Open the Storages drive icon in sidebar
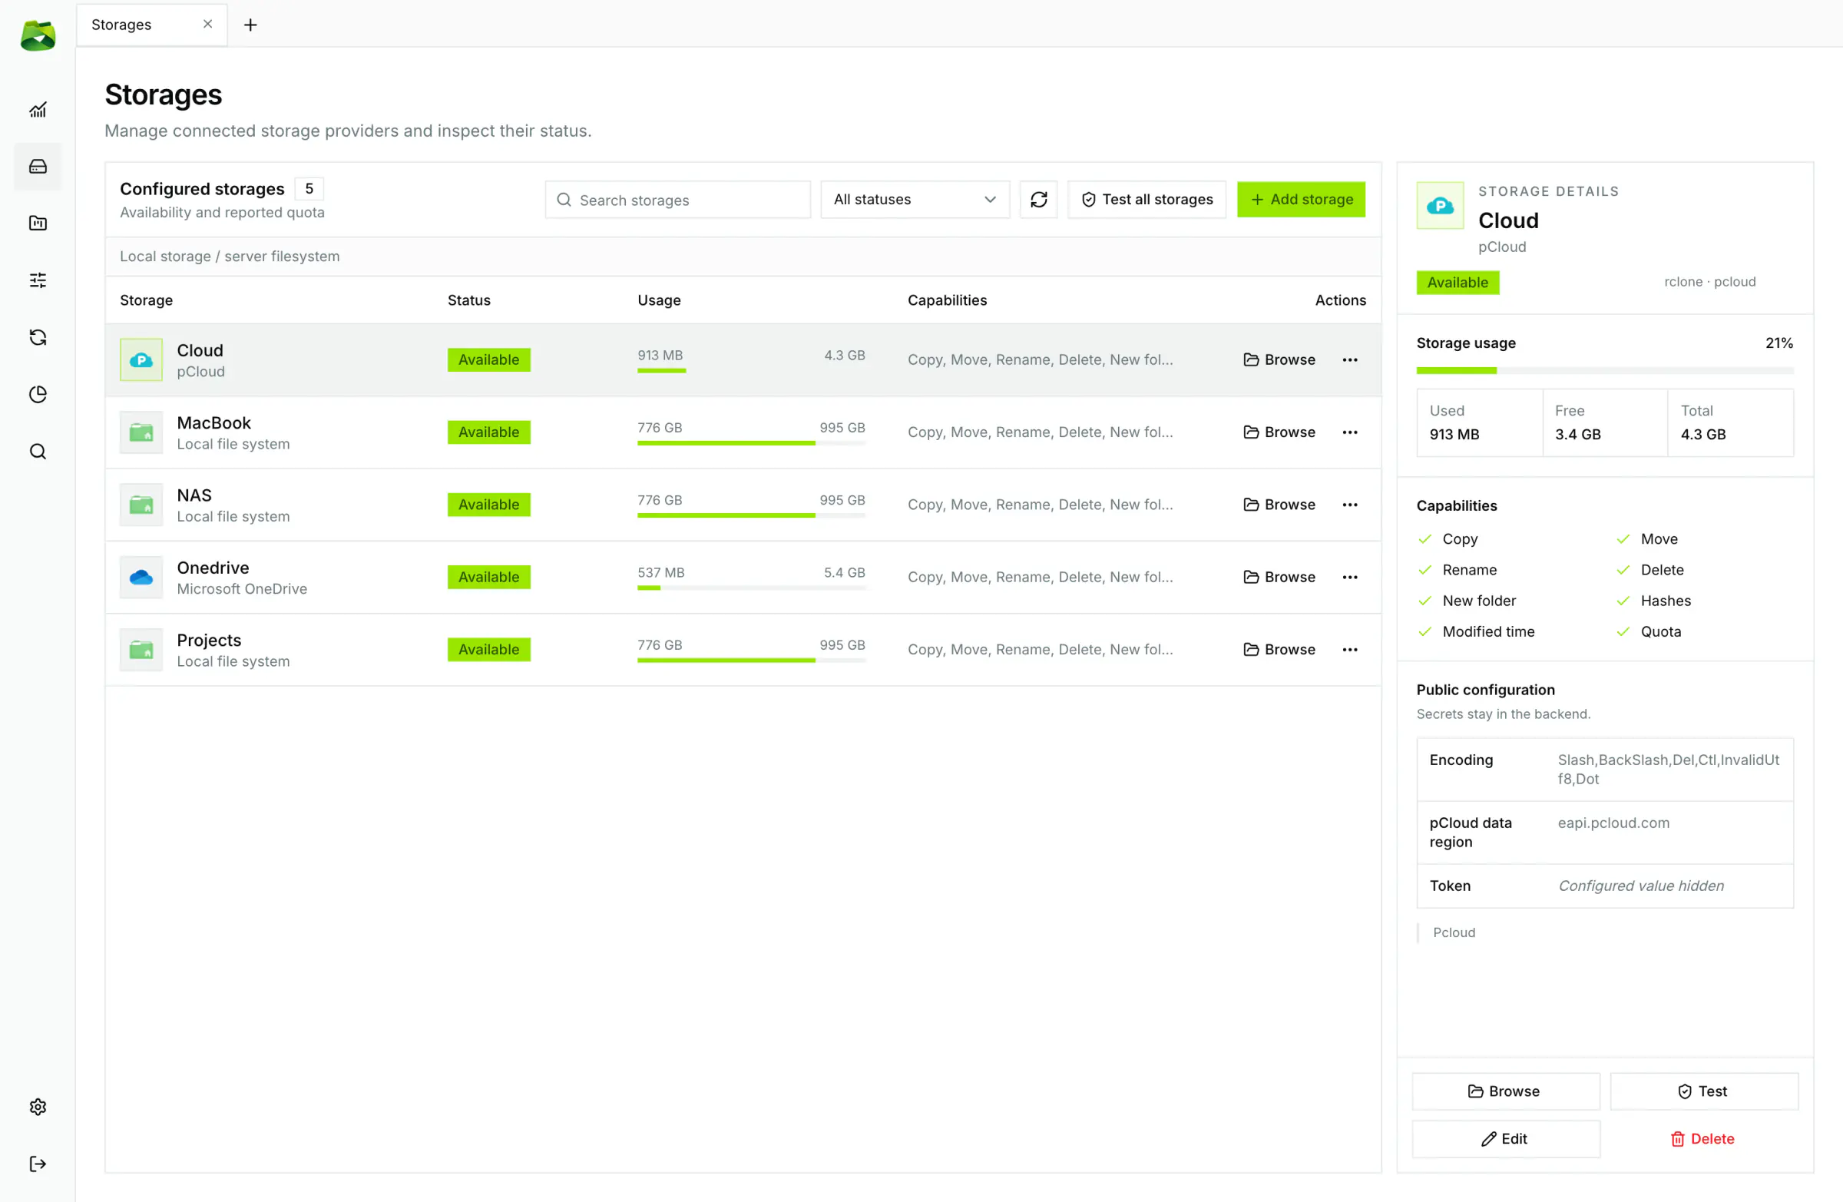 (37, 167)
